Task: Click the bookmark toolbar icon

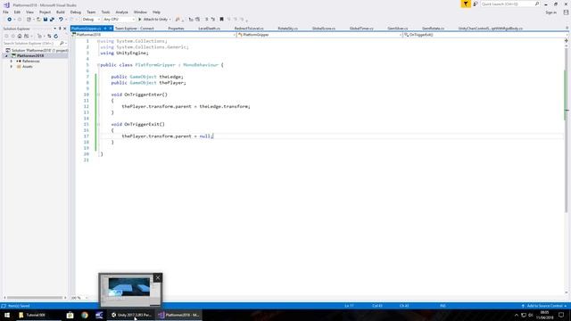Action: [x=221, y=20]
